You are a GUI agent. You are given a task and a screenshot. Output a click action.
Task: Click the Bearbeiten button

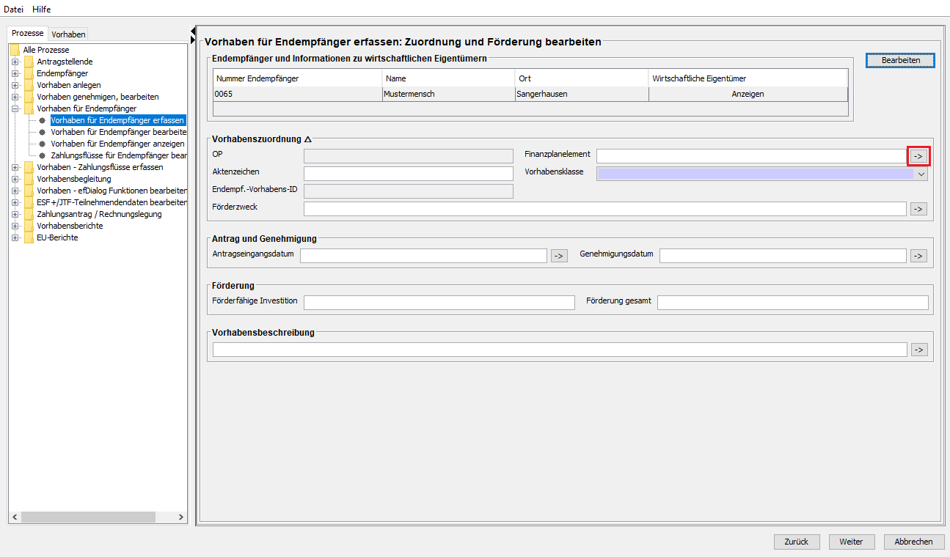point(900,60)
